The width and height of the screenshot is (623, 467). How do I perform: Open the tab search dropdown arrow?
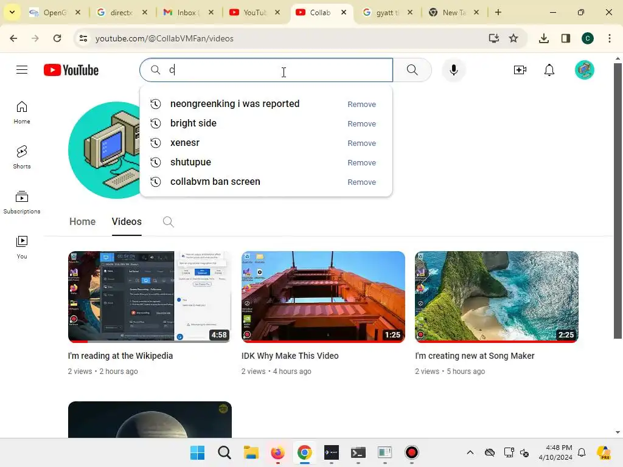coord(12,12)
